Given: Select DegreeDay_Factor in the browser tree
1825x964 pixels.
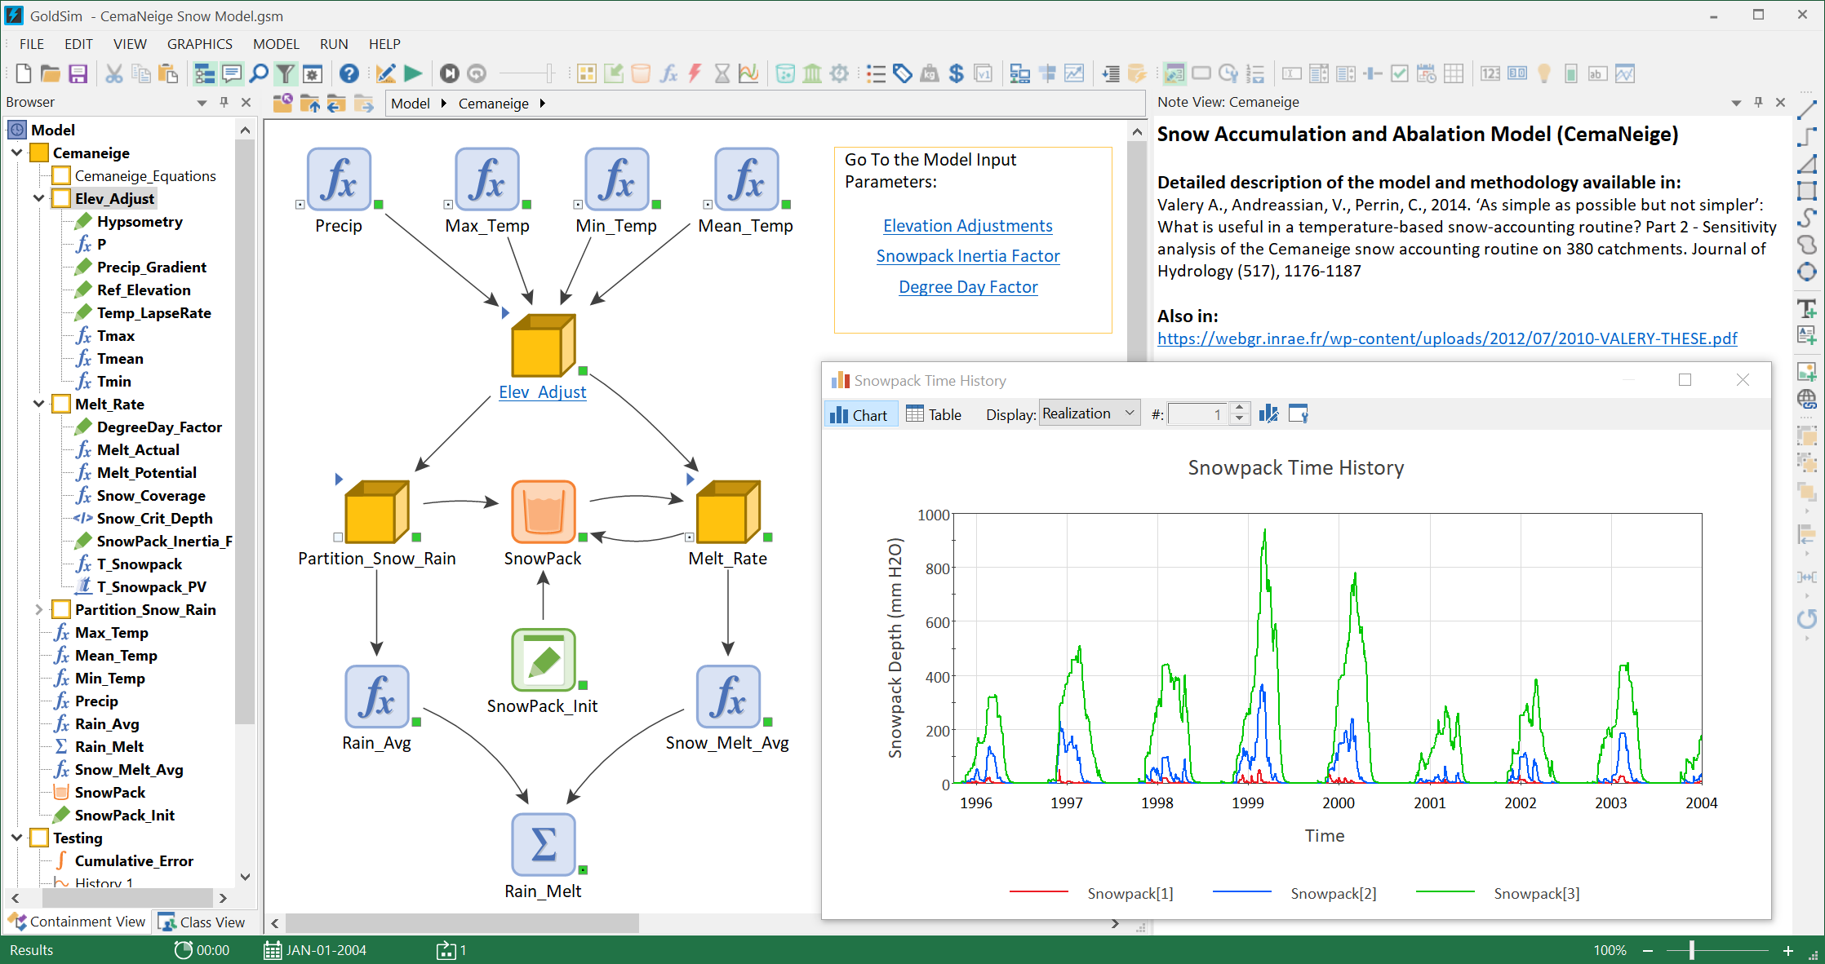Looking at the screenshot, I should click(159, 427).
